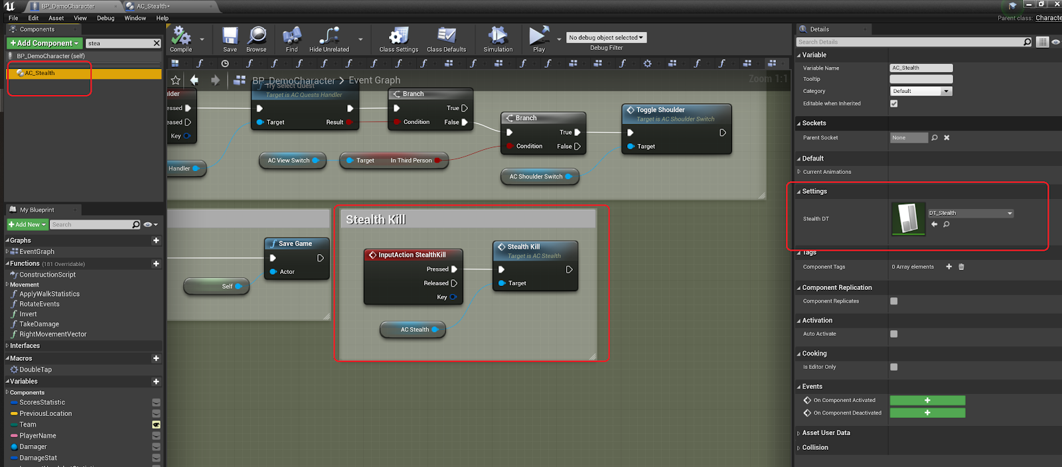
Task: Enable Is Editor Only checkbox
Action: coord(894,367)
